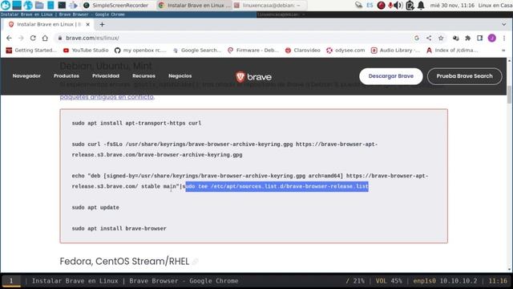This screenshot has height=289, width=513.
Task: Open Productos menu on Brave site
Action: pyautogui.click(x=67, y=76)
